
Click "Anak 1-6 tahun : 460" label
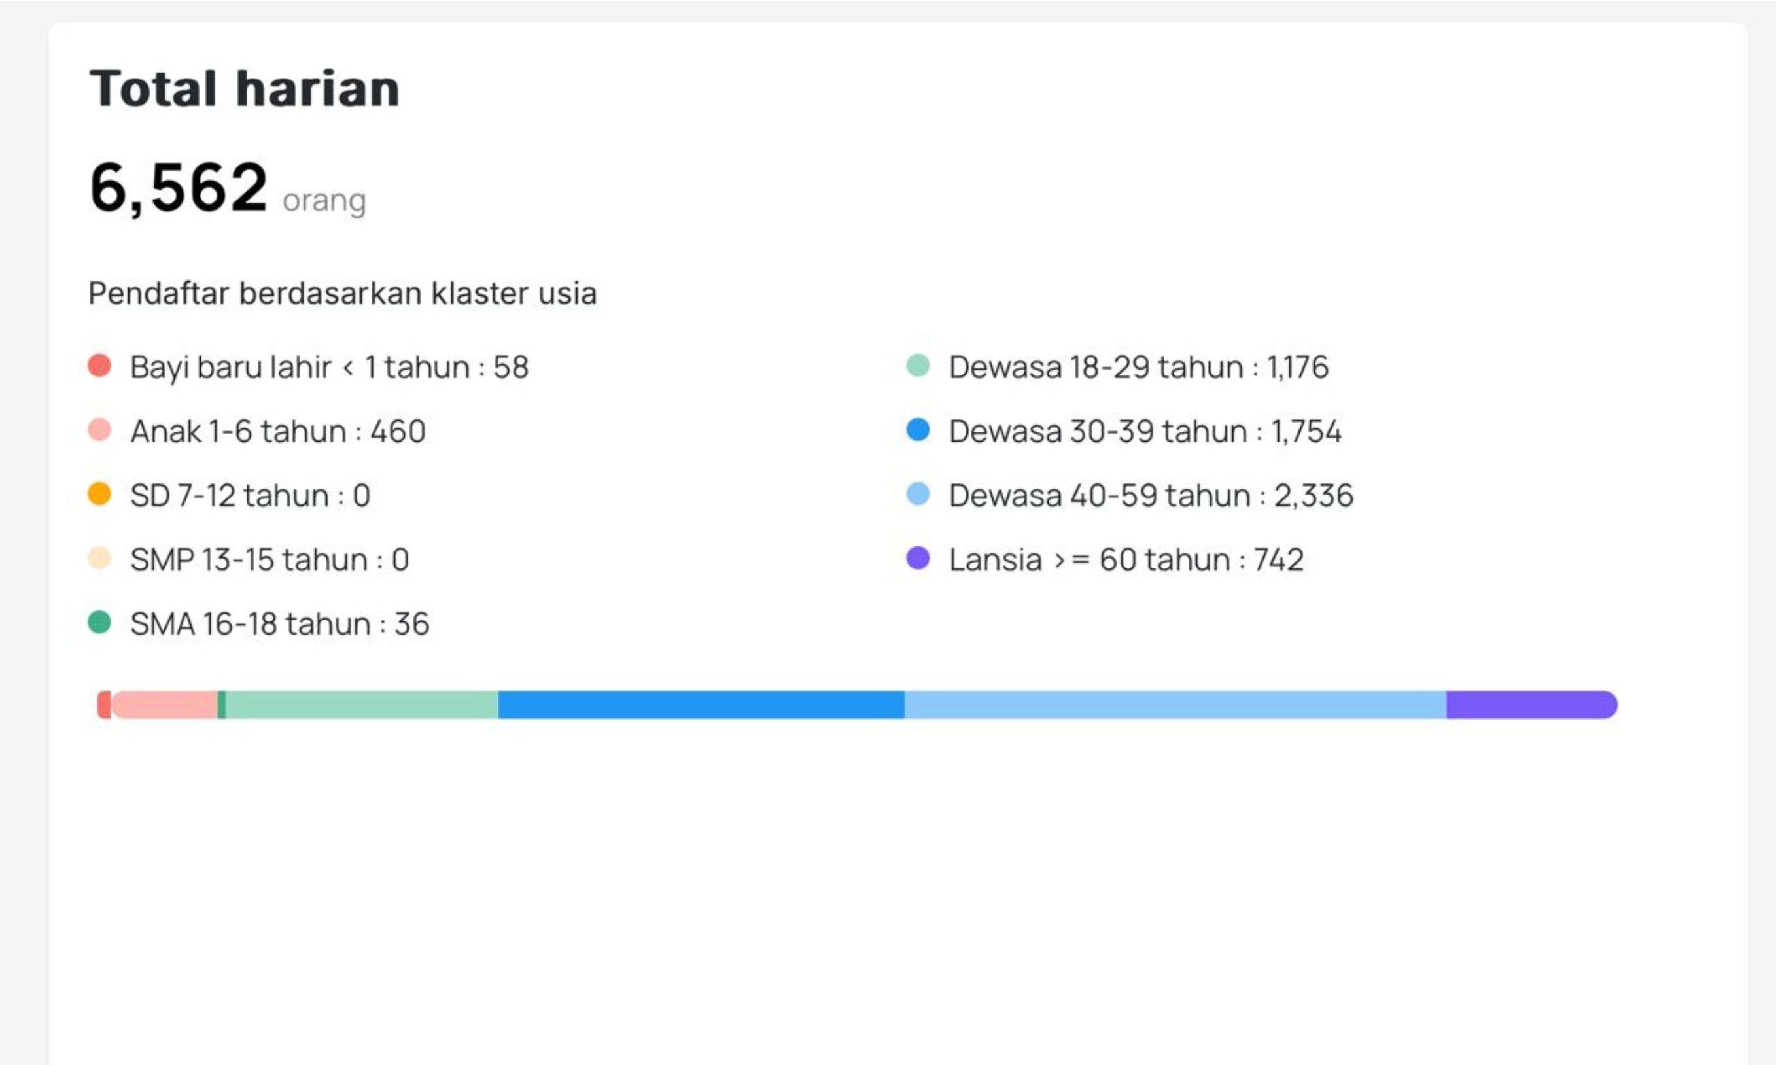pos(278,431)
